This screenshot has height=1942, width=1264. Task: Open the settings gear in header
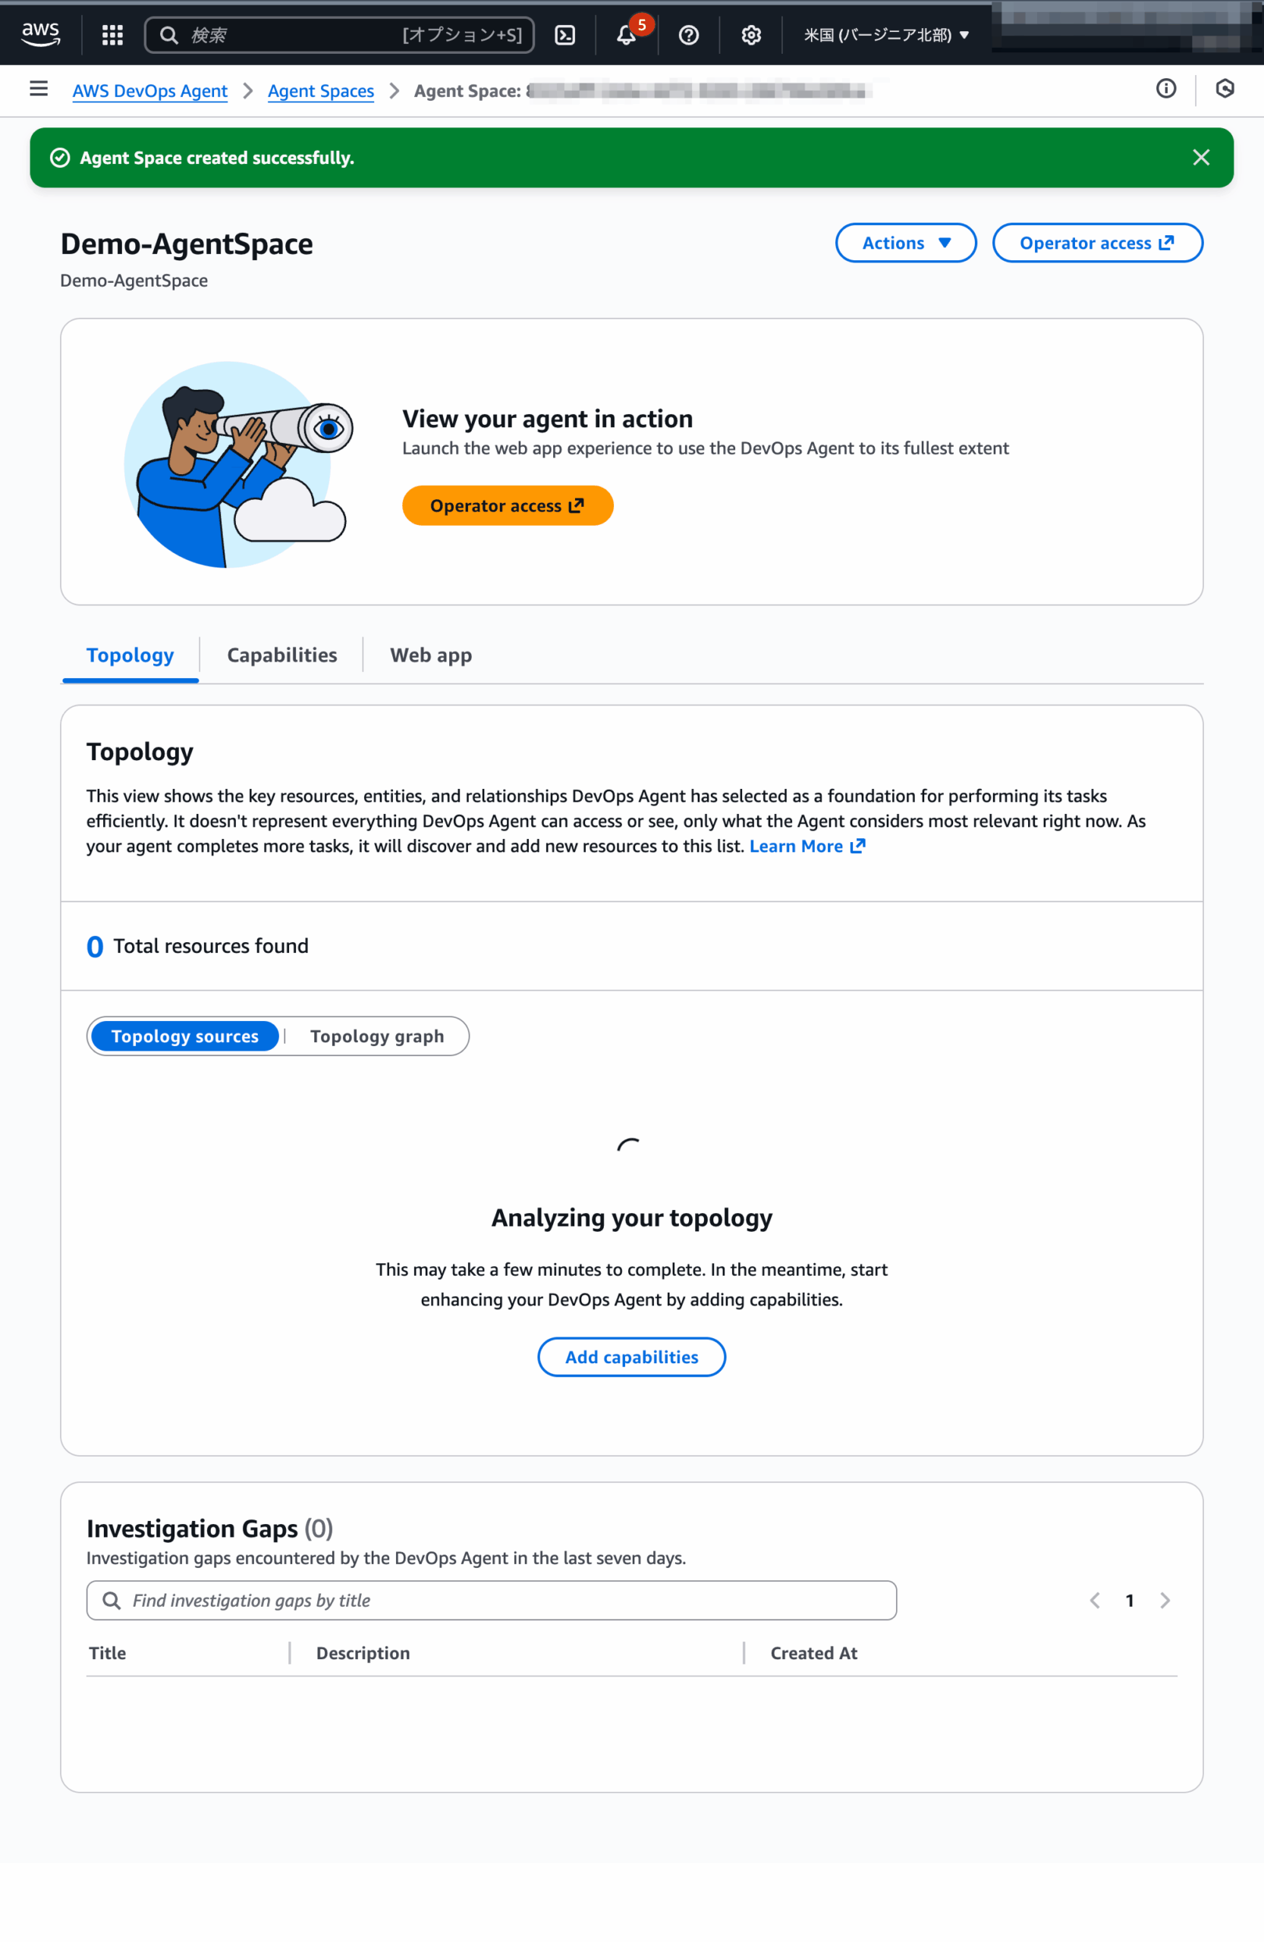click(x=750, y=35)
